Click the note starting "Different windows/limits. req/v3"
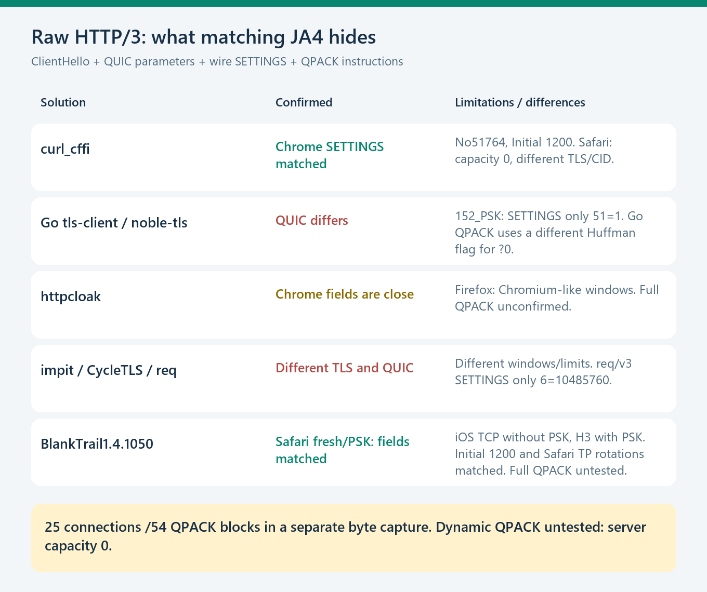Viewport: 707px width, 592px height. 543,372
